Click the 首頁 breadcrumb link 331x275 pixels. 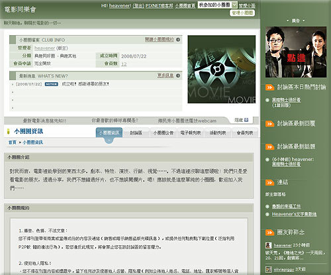(13, 142)
